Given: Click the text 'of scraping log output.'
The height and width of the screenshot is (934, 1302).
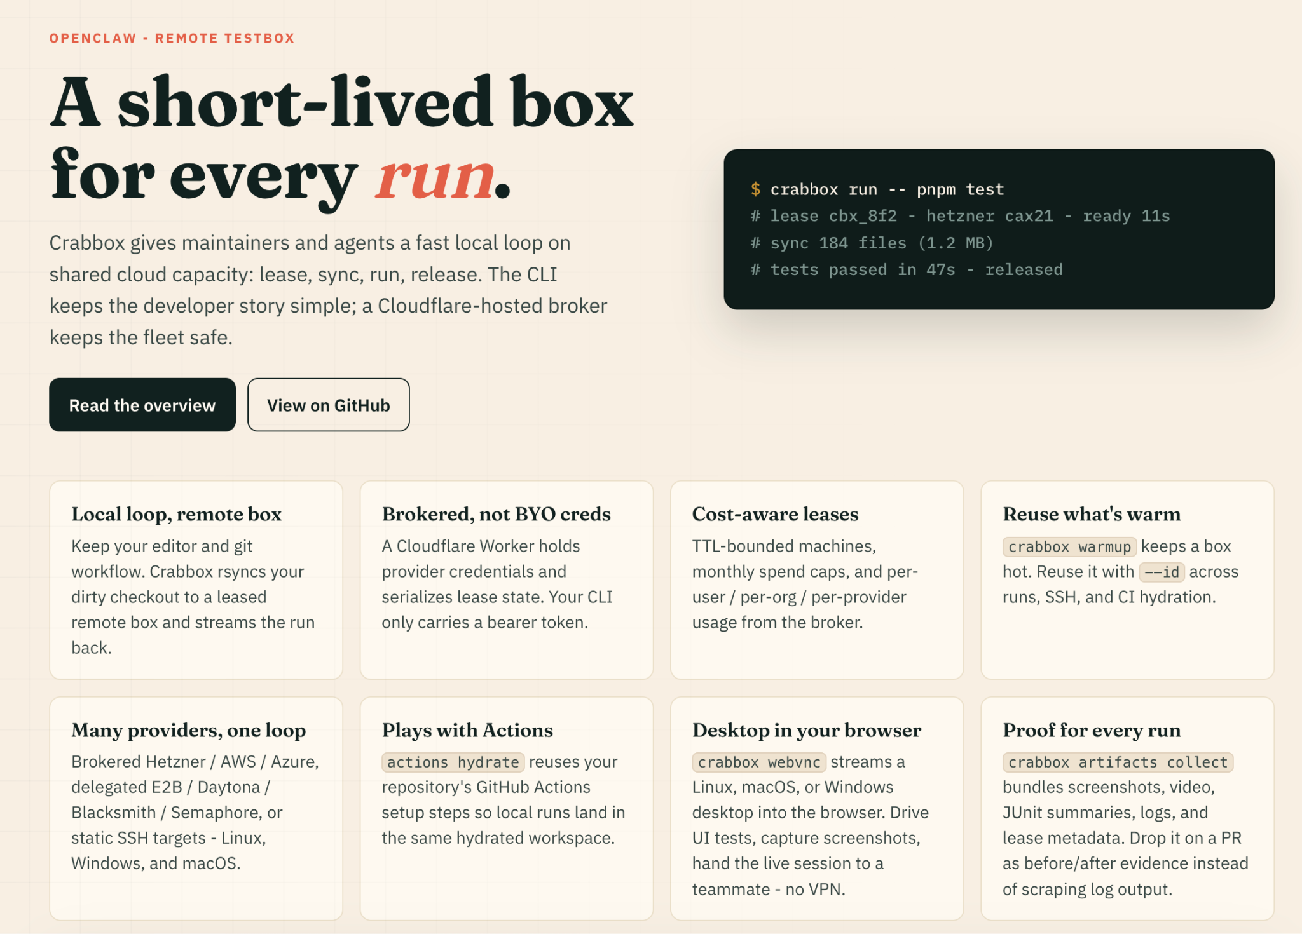Looking at the screenshot, I should tap(1087, 889).
